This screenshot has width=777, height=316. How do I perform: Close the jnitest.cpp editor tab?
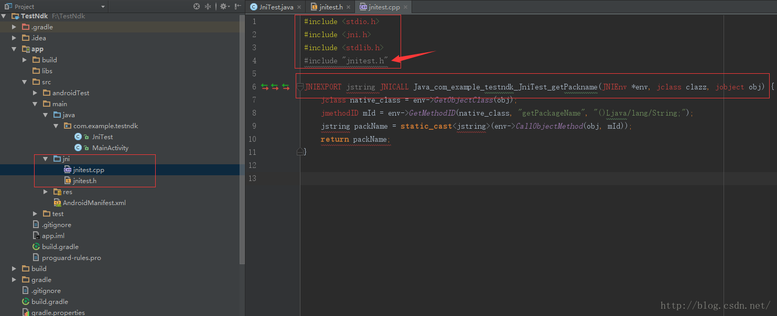coord(406,7)
